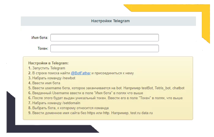Click the "Настройки в Telegram:" heading
Screen dimensions: 214x137
click(x=48, y=63)
